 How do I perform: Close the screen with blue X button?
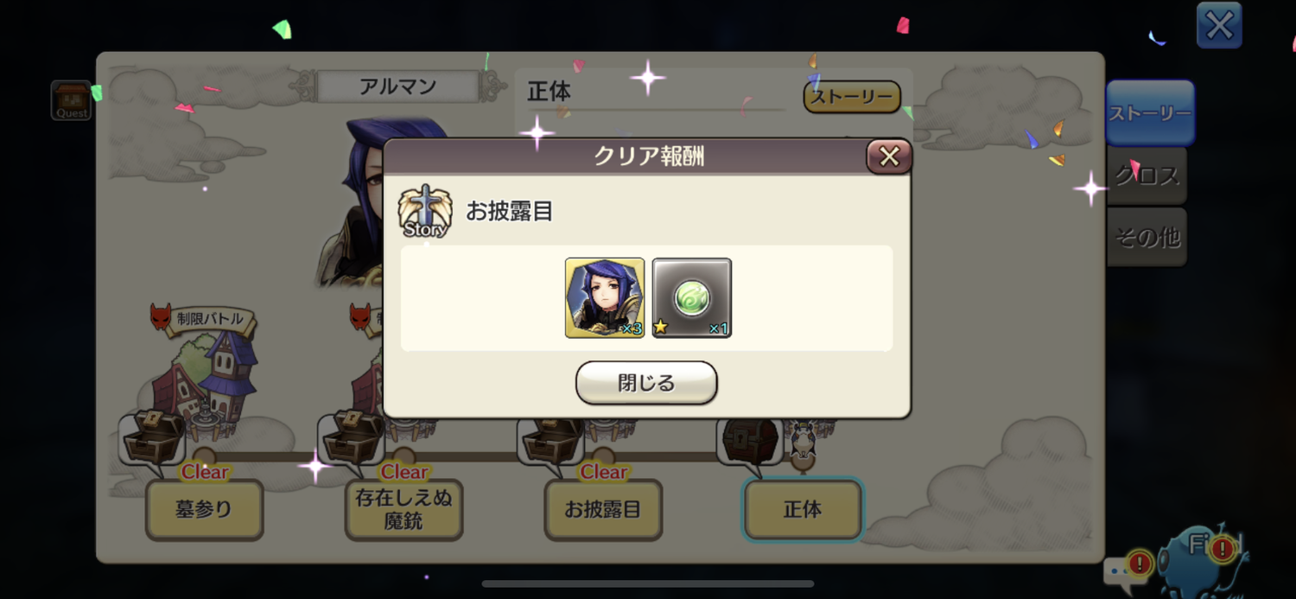point(1219,25)
